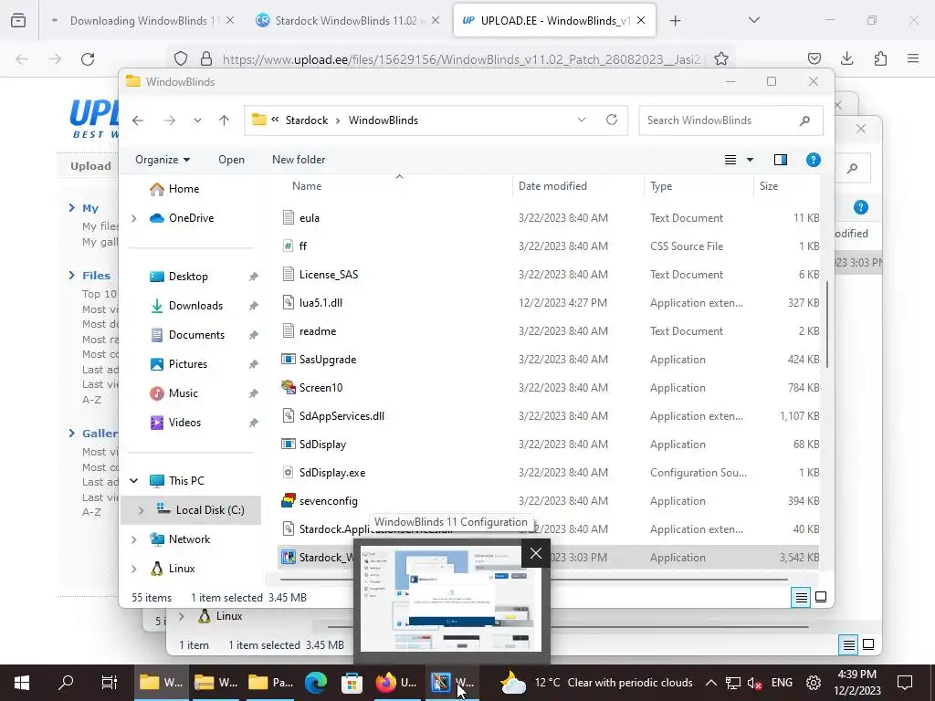
Task: Open the Upload link on upload.ee page
Action: point(90,166)
